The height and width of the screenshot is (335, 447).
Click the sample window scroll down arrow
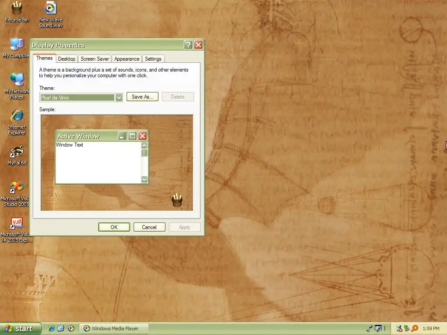(144, 179)
